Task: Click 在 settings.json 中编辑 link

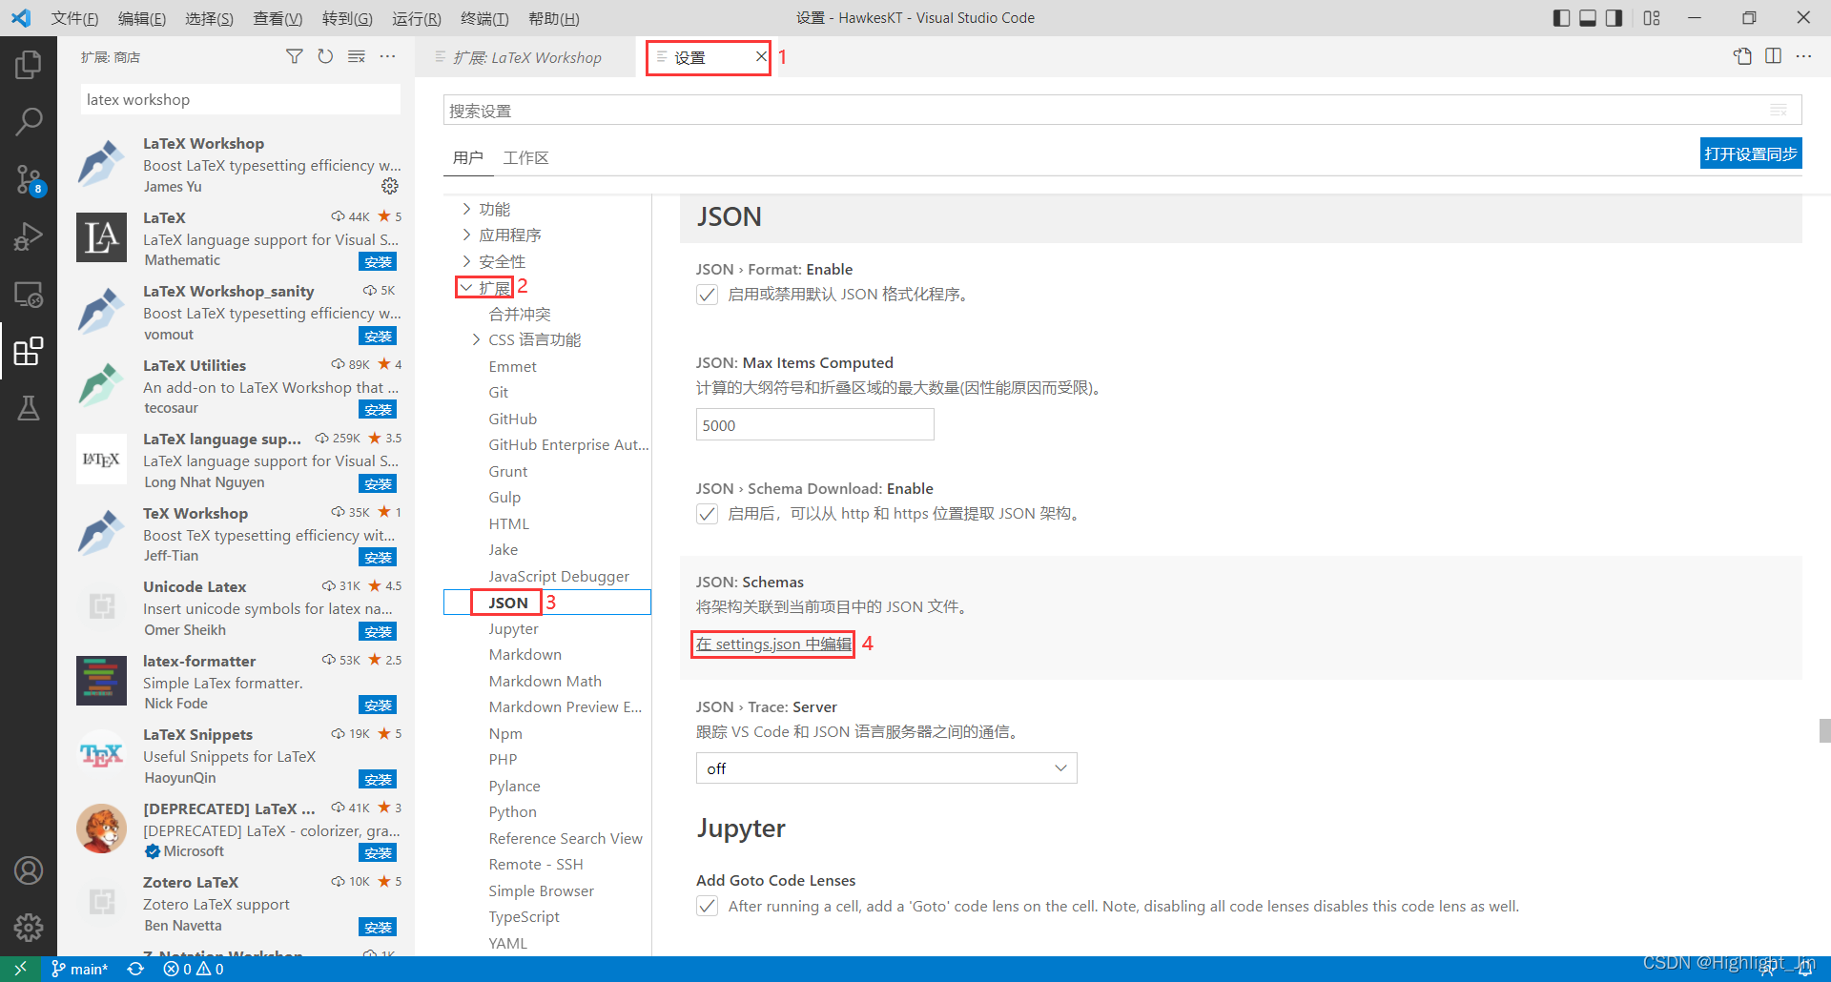Action: pos(773,644)
